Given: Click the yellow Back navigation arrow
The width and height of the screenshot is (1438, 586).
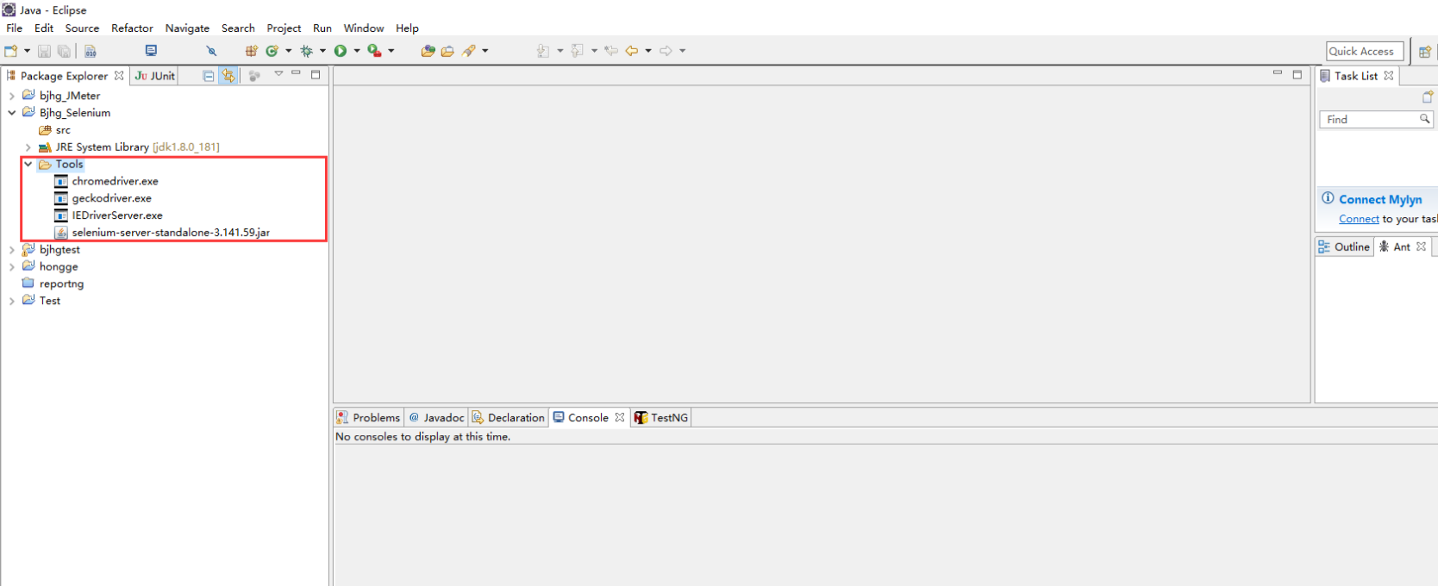Looking at the screenshot, I should tap(632, 51).
